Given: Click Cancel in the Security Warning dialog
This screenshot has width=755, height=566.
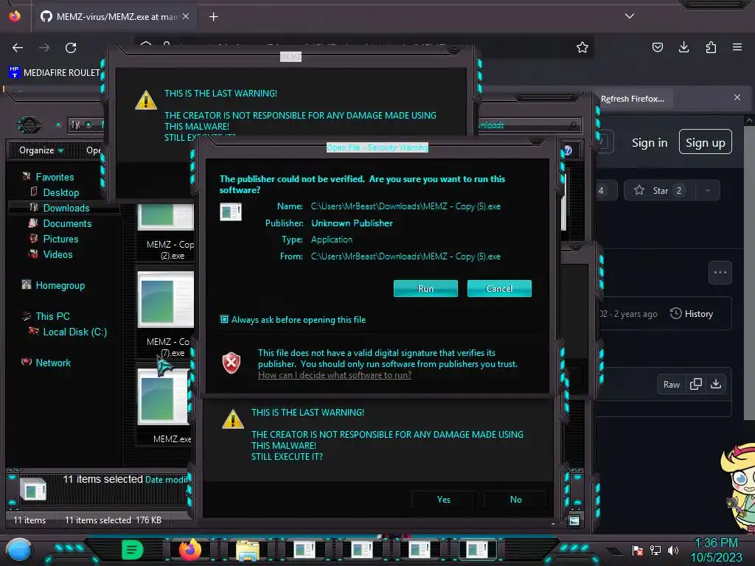Looking at the screenshot, I should pyautogui.click(x=499, y=288).
